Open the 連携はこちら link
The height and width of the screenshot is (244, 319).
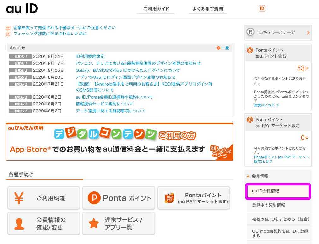(266, 105)
